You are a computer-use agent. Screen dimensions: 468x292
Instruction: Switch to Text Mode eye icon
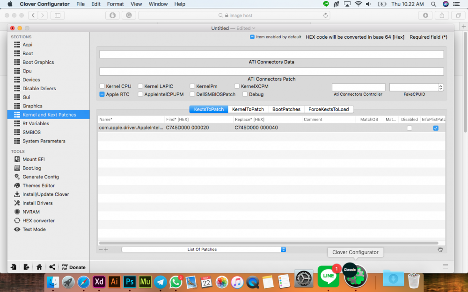(17, 229)
